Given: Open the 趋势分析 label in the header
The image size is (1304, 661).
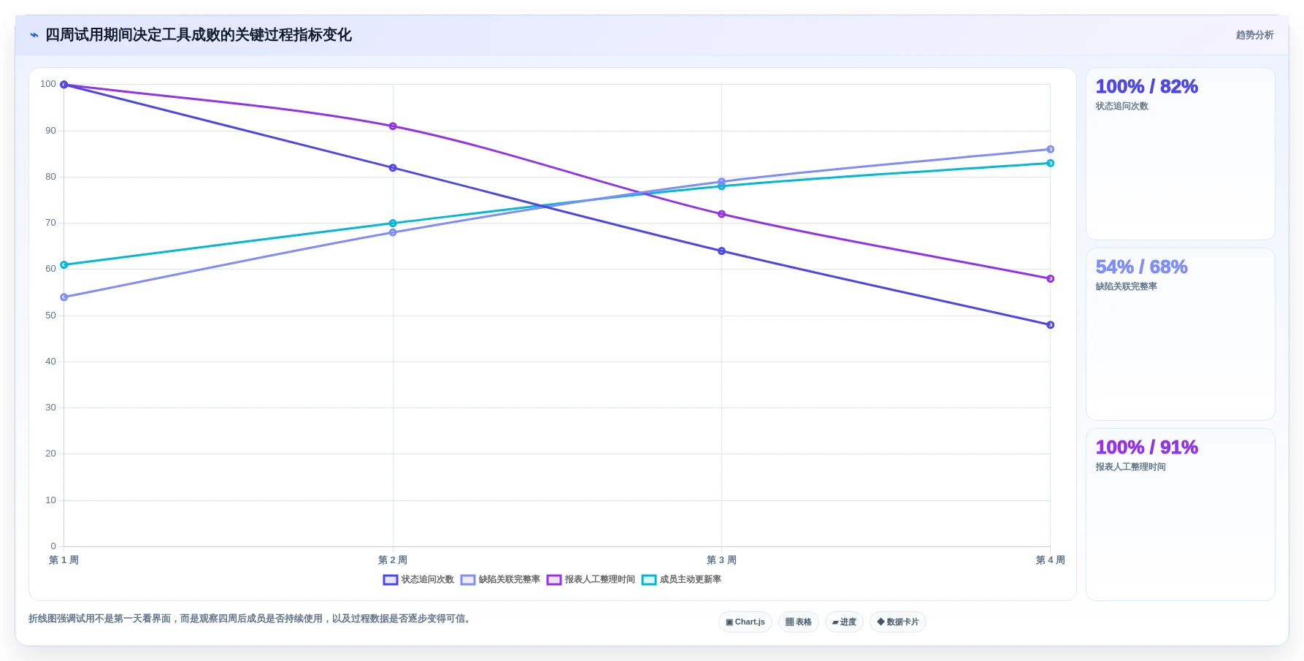Looking at the screenshot, I should [1254, 35].
